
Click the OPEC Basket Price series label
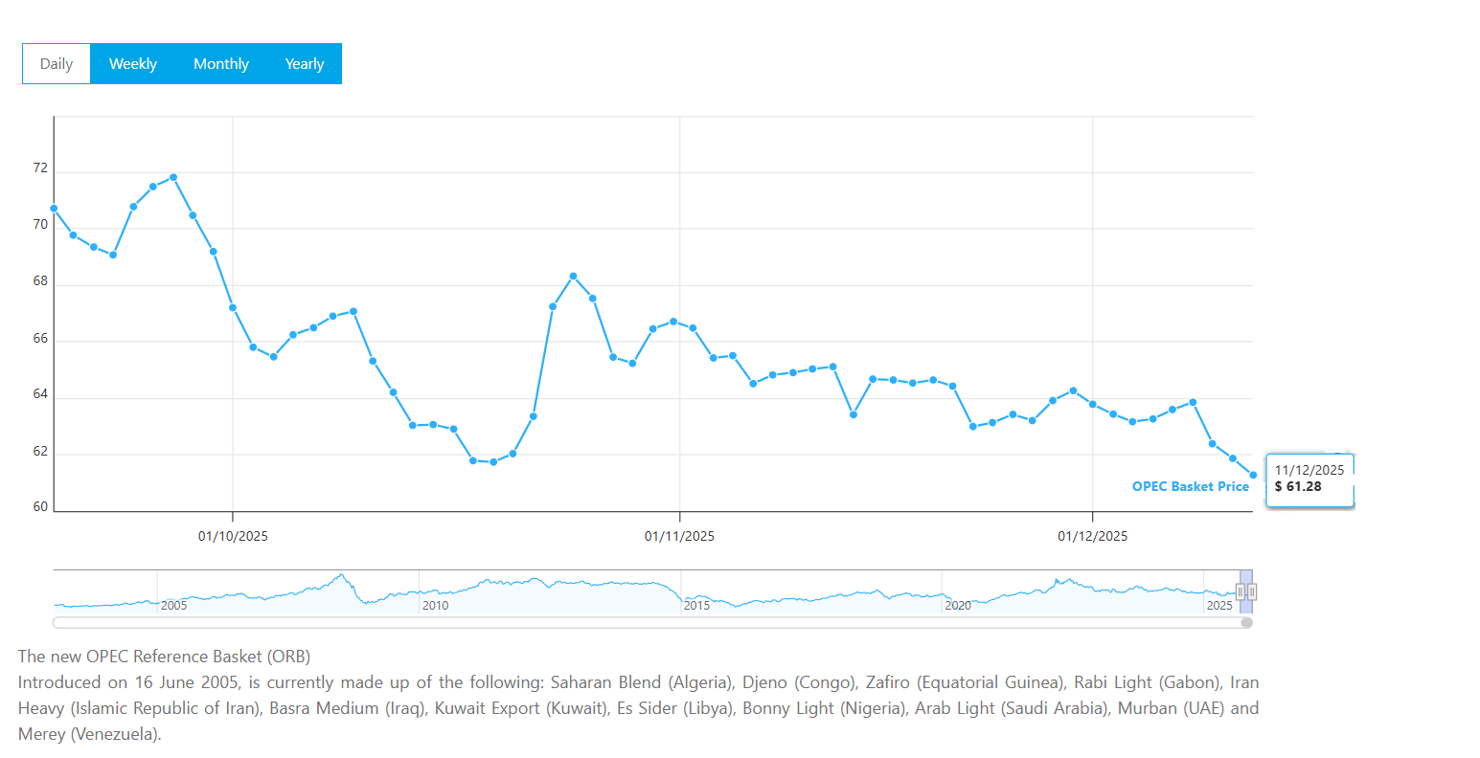click(1190, 486)
